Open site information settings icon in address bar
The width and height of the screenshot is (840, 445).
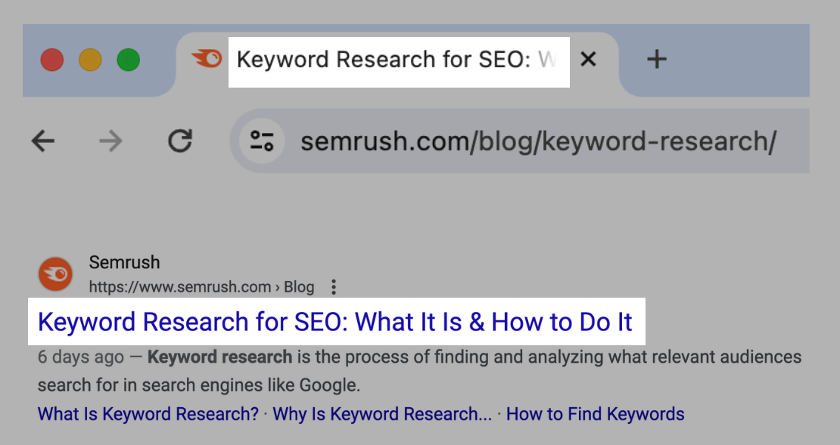(x=260, y=141)
